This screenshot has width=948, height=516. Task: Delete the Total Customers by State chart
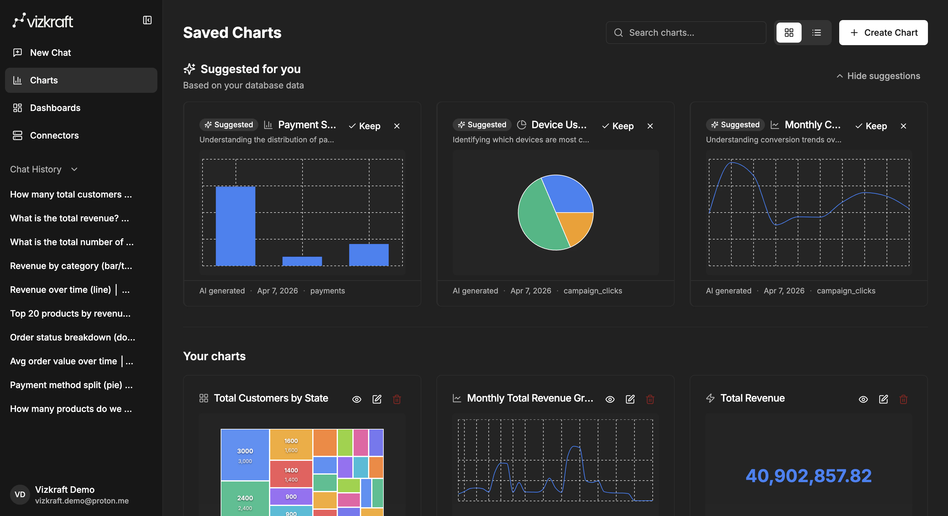(397, 399)
